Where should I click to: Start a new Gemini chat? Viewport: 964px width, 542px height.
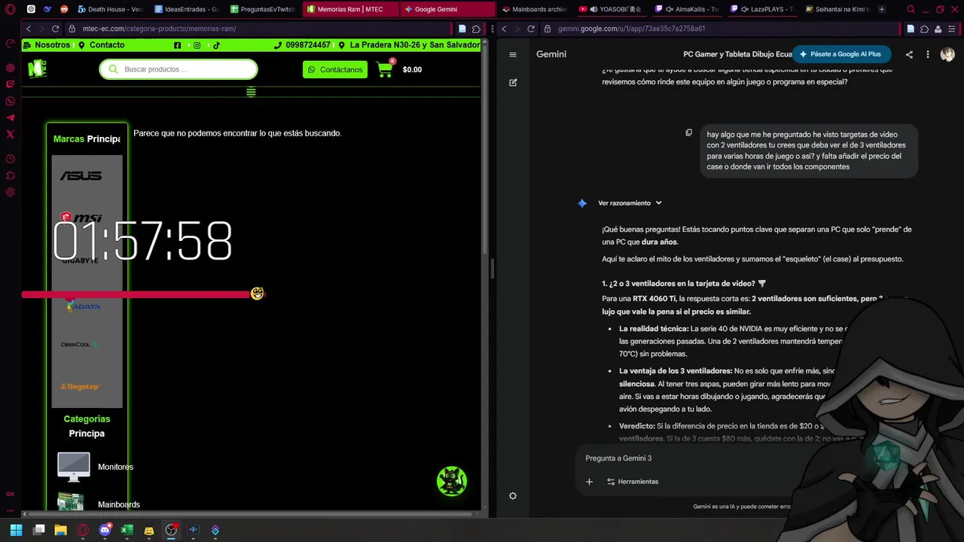pyautogui.click(x=513, y=82)
